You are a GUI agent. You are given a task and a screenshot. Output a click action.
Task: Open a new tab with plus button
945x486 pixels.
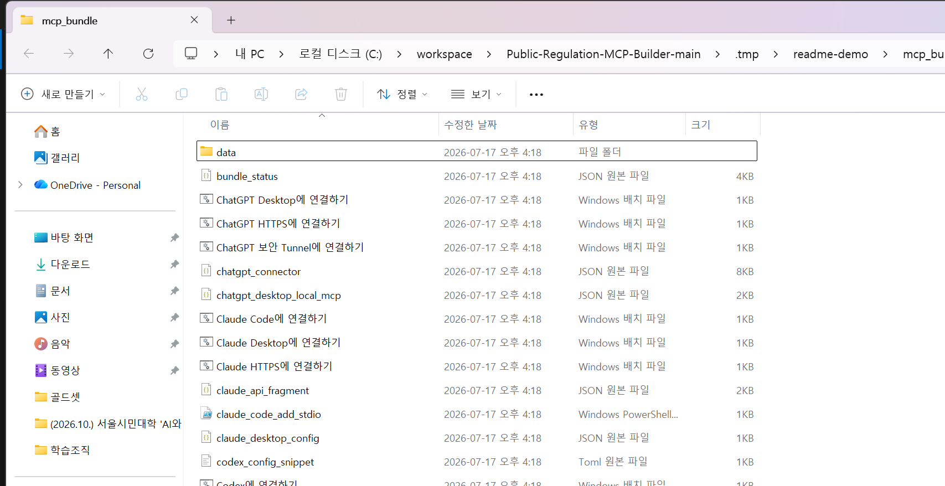pos(231,20)
